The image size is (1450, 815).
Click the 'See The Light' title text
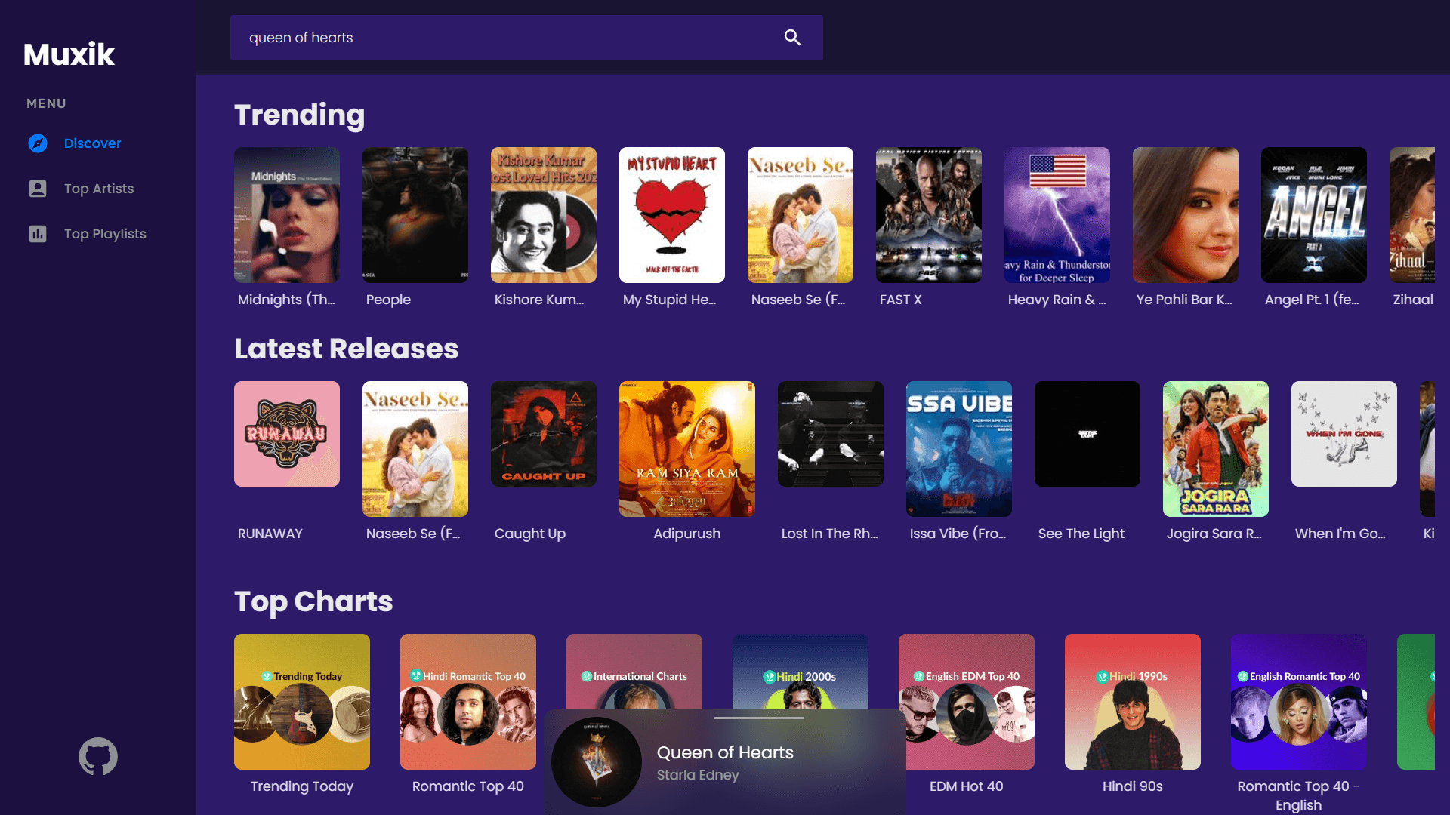1081,534
